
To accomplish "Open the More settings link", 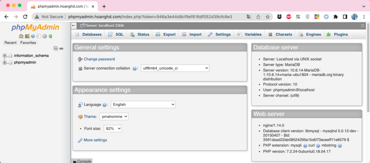I will [x=95, y=140].
